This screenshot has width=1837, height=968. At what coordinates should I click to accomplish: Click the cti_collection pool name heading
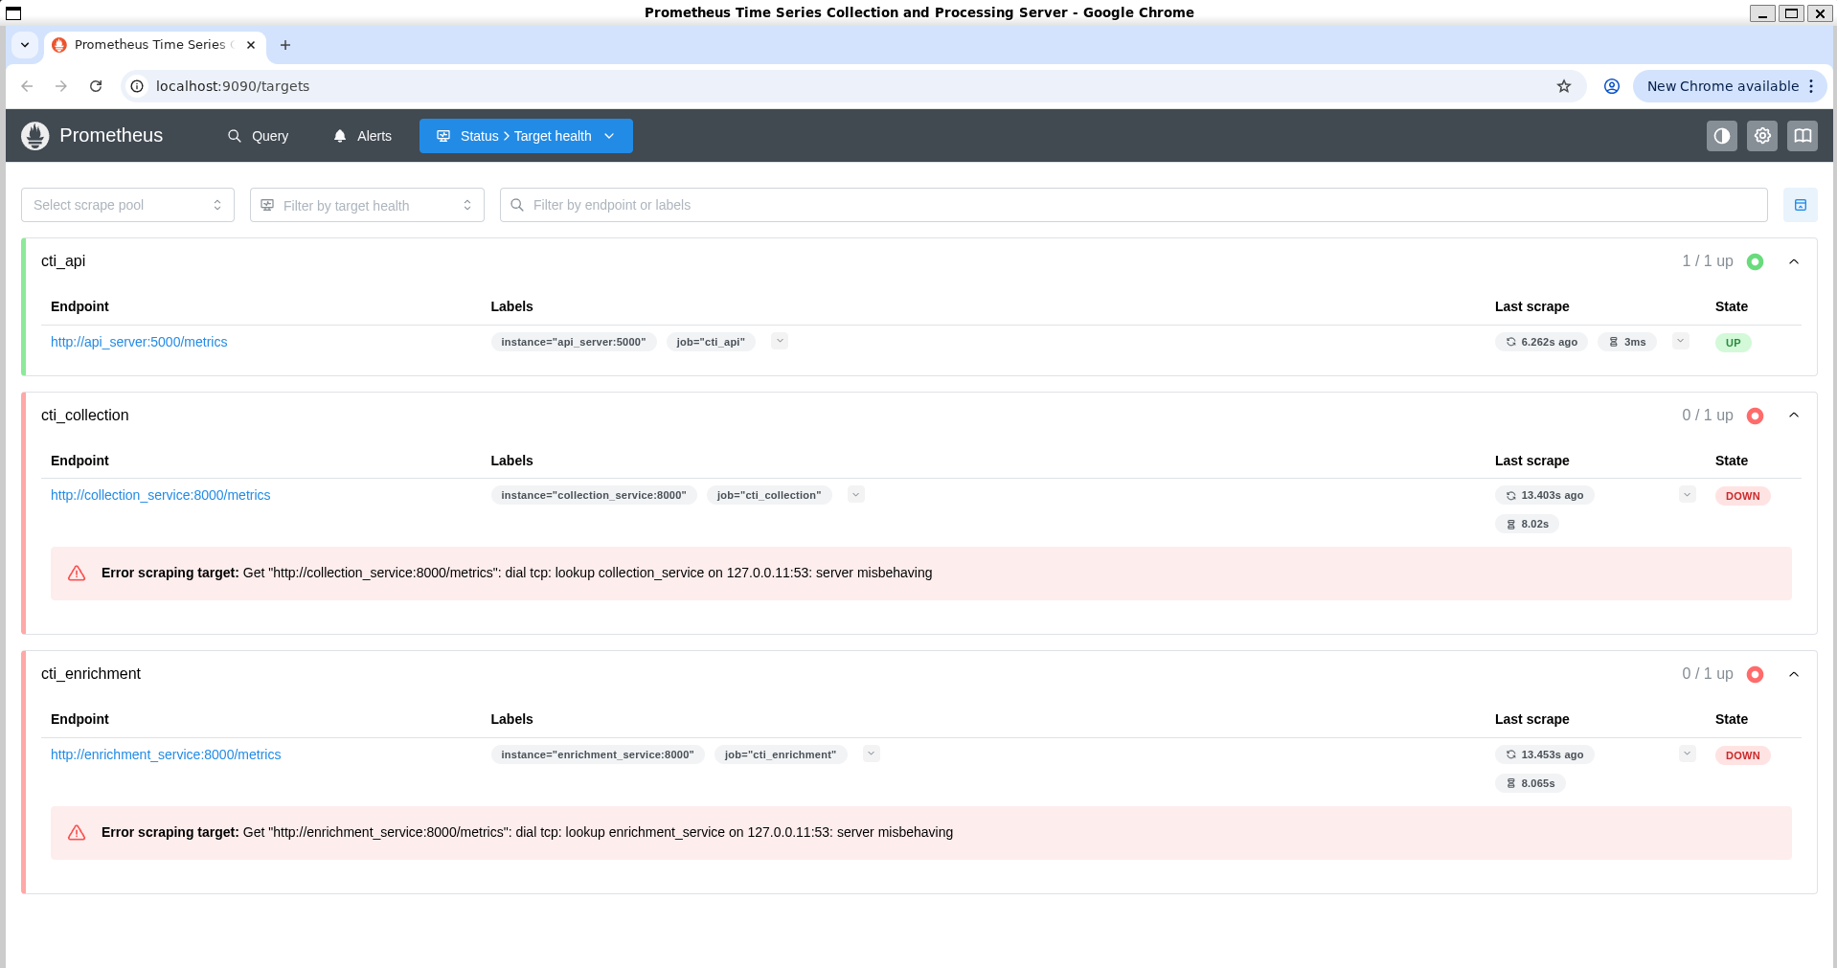tap(84, 416)
